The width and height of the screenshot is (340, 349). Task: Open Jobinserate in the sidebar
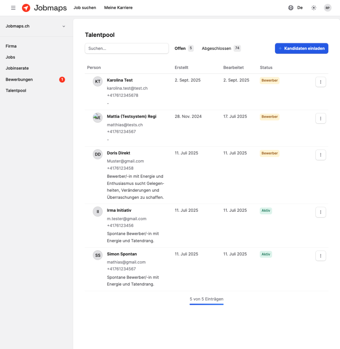[x=17, y=68]
